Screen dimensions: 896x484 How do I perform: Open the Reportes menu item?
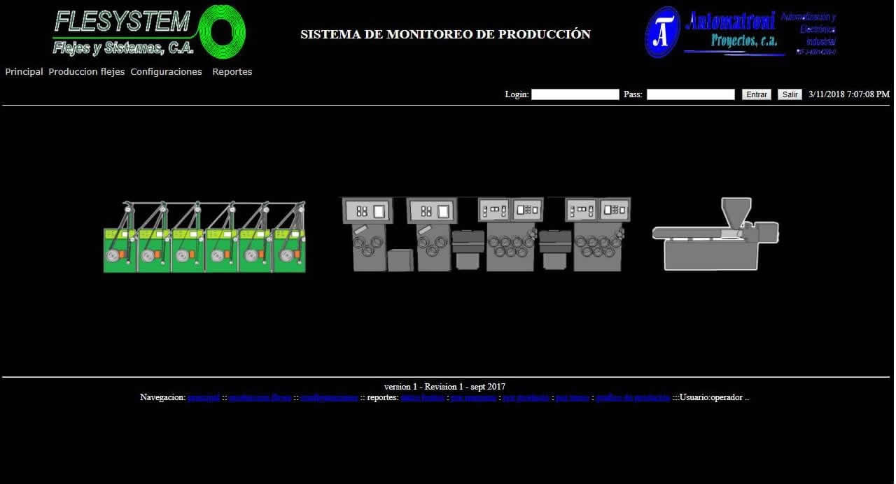click(232, 71)
